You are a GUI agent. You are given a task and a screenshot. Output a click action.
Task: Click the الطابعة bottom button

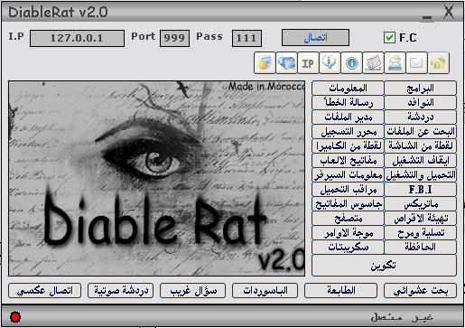coord(340,290)
